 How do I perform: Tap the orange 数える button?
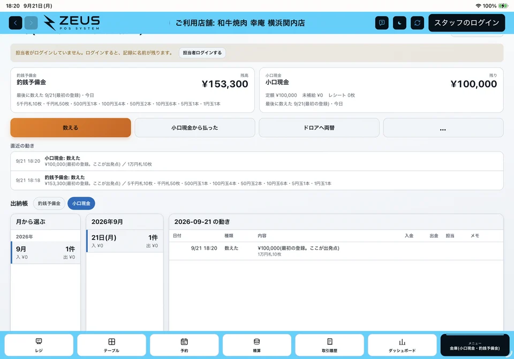tap(71, 128)
